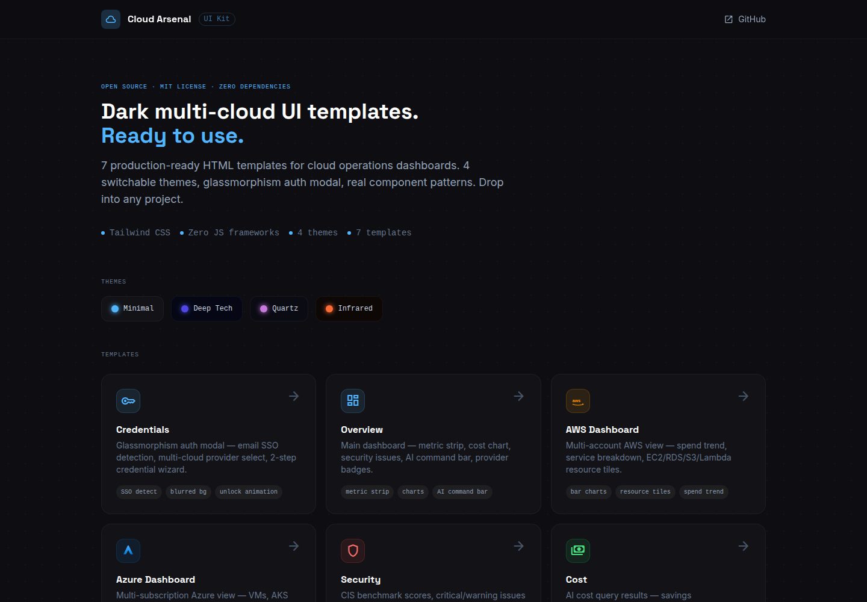Open the Credentials template title
Screen dimensions: 867x602
(143, 430)
